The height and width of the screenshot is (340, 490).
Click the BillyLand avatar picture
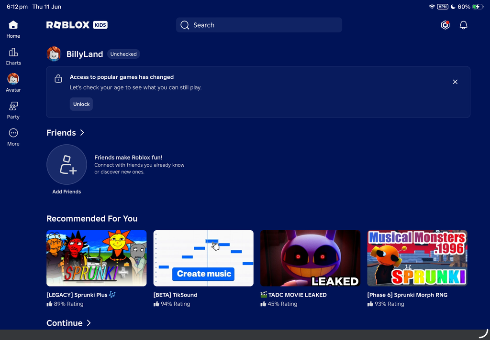[x=54, y=53]
